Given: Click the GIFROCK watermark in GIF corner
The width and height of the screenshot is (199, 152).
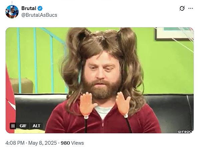Looking at the screenshot, I should point(185,132).
